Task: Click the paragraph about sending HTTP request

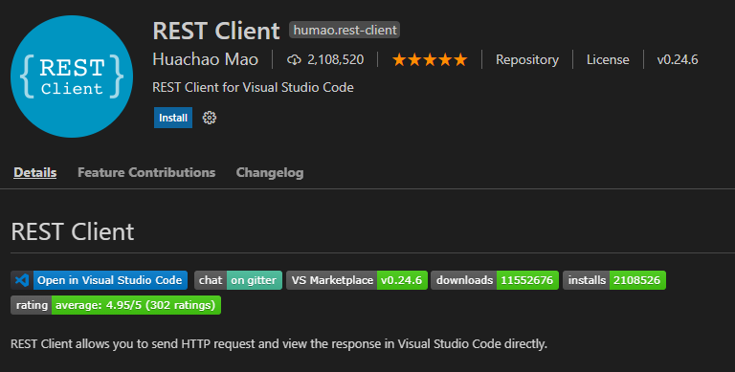Action: pos(278,344)
